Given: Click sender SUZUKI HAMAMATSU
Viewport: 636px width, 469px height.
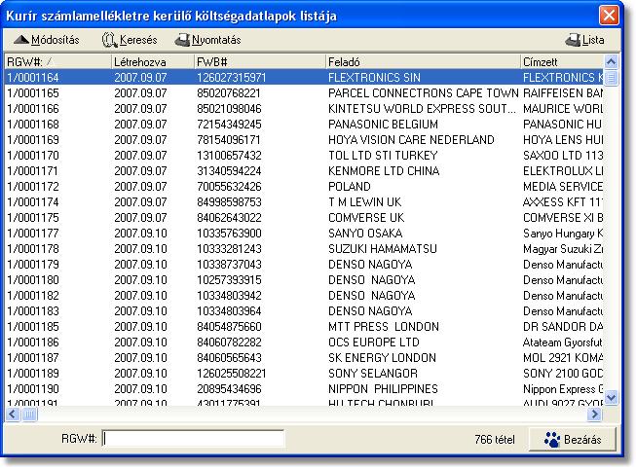Looking at the screenshot, I should [383, 248].
